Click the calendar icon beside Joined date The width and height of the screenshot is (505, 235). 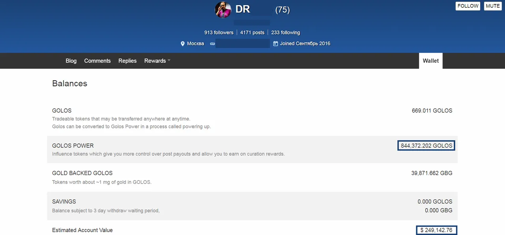(x=276, y=44)
